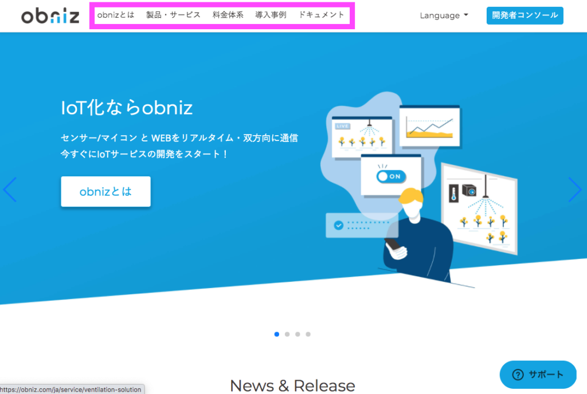Expand the Language dropdown
The height and width of the screenshot is (394, 587).
tap(444, 15)
